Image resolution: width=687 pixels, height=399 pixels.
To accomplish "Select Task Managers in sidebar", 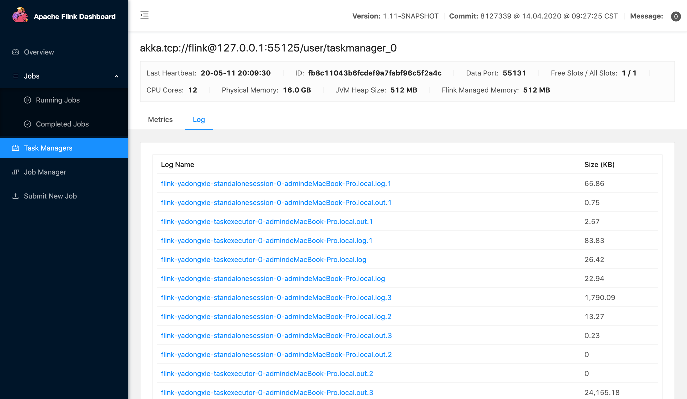I will (64, 148).
